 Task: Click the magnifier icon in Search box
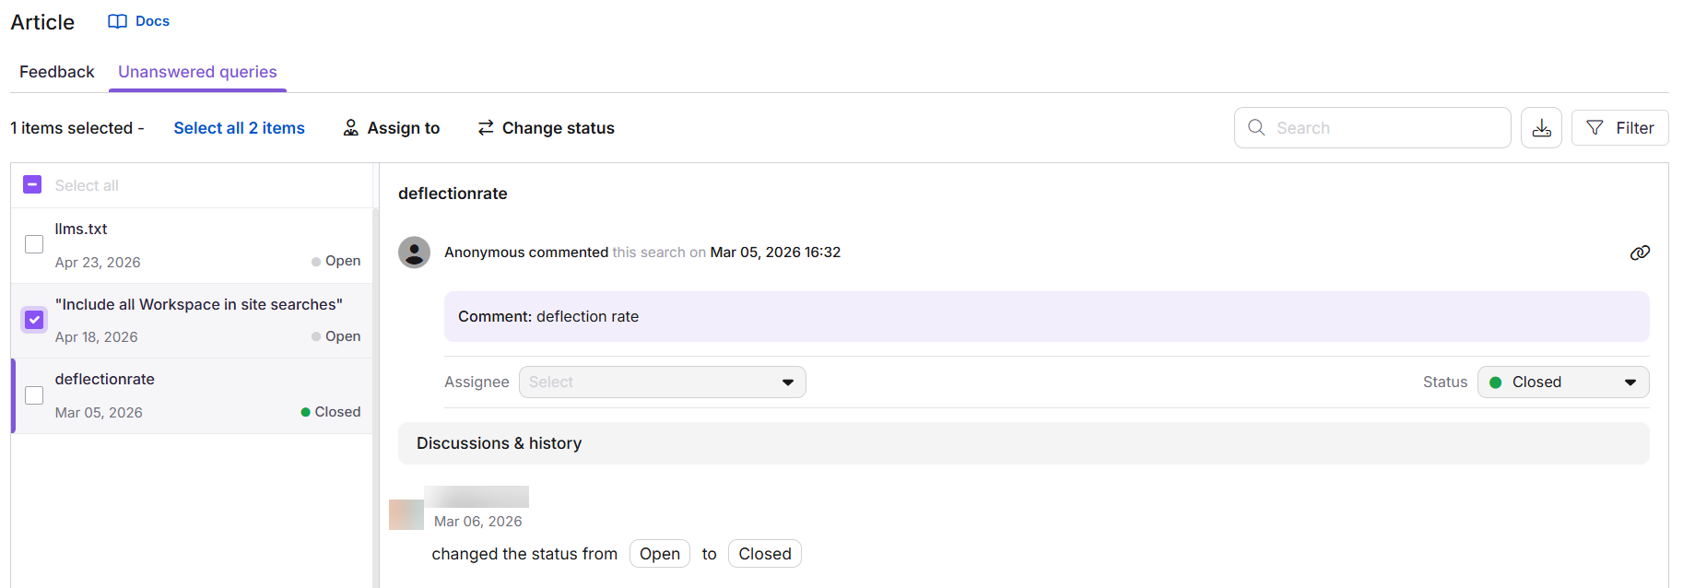(1256, 127)
